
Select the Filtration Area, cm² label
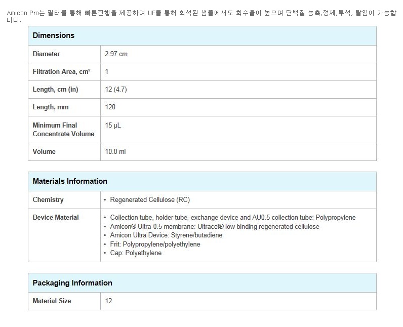(61, 72)
